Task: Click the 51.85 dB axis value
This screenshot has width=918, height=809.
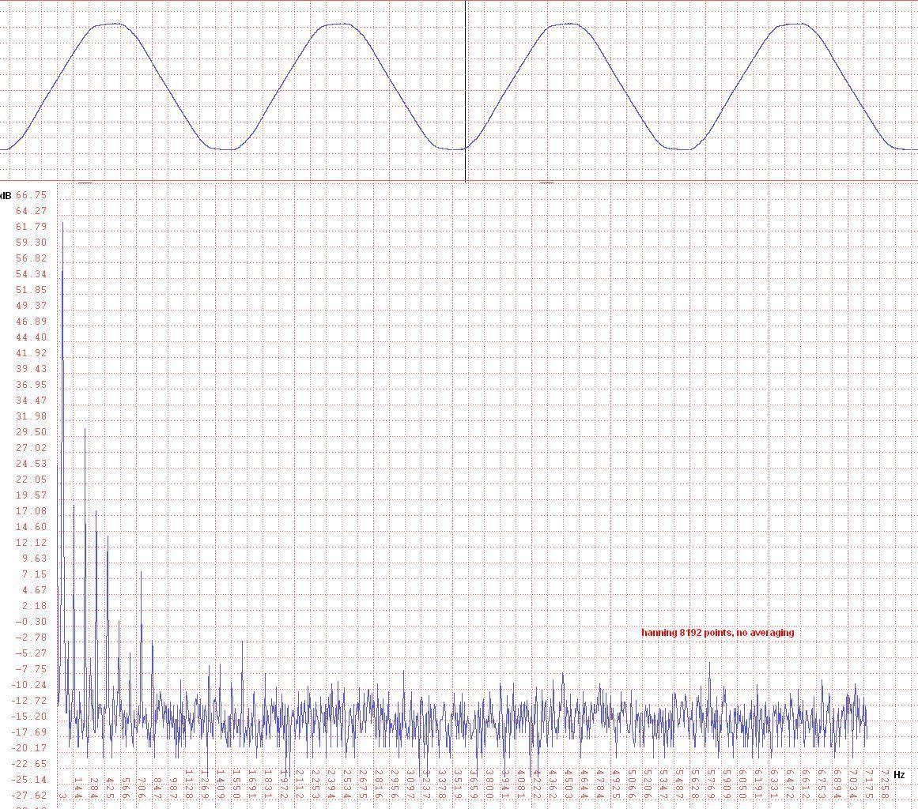Action: pyautogui.click(x=31, y=290)
